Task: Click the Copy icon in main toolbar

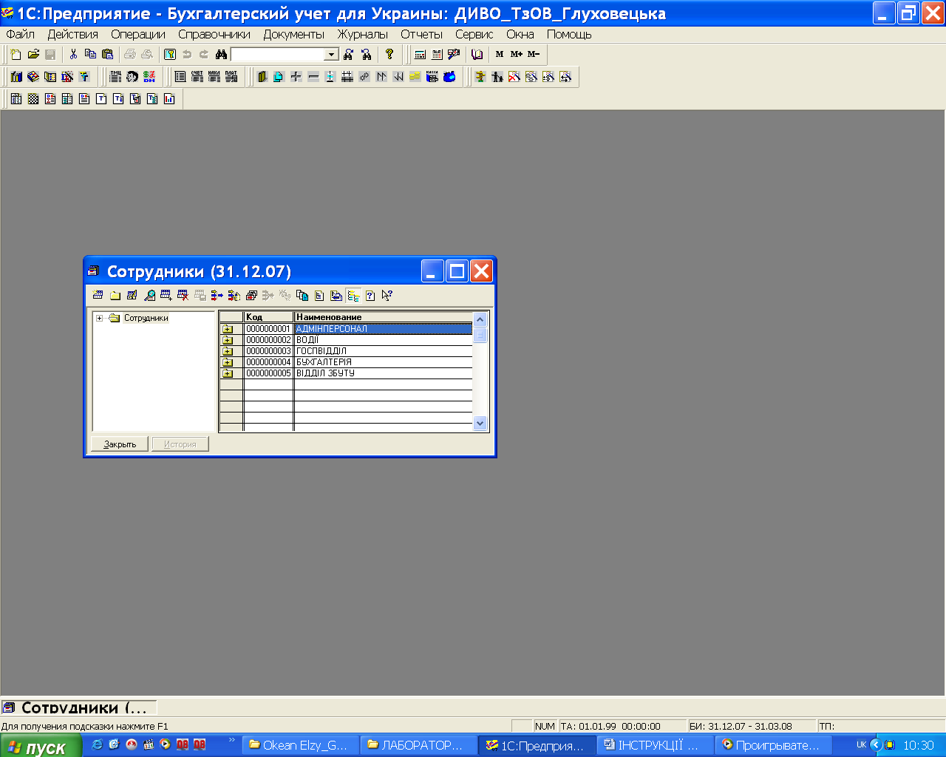Action: 90,54
